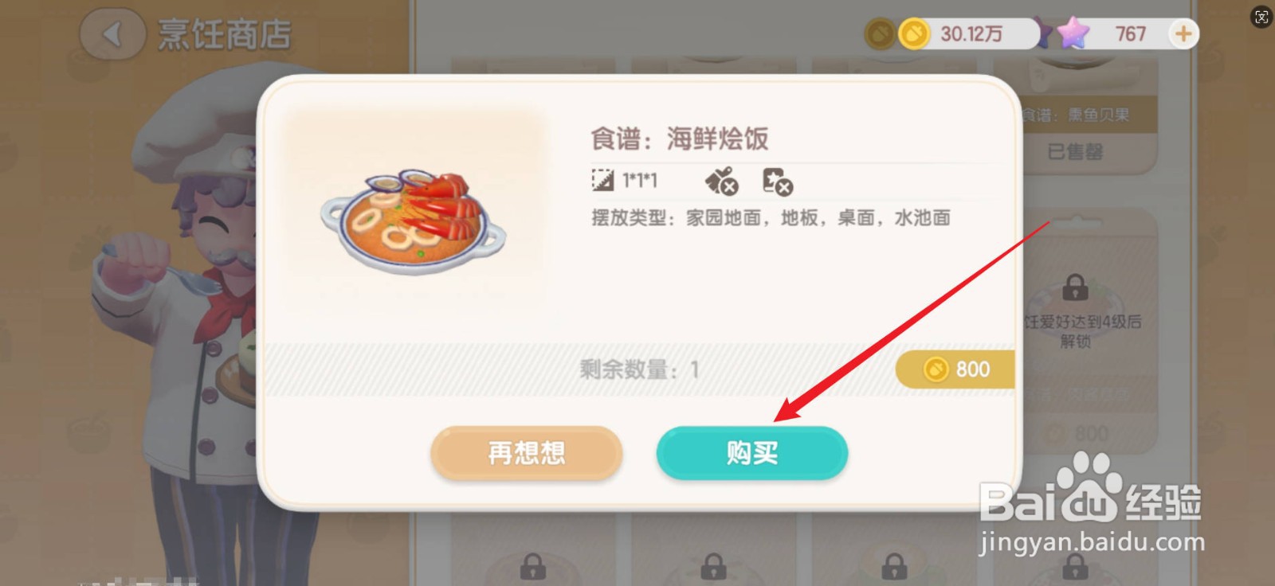Tap the 30.12万 coin amount

click(x=971, y=34)
